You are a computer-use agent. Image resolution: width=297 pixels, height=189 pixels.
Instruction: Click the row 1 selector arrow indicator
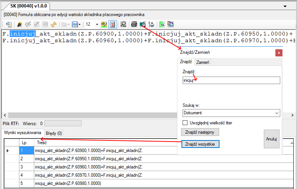(8, 151)
